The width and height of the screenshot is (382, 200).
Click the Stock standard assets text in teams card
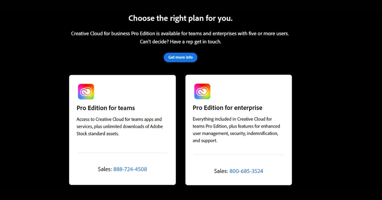(98, 134)
